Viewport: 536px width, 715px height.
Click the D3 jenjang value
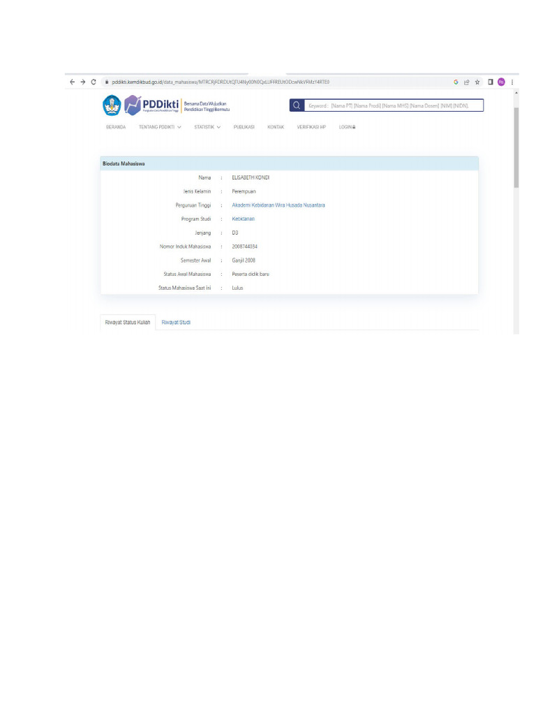point(235,233)
